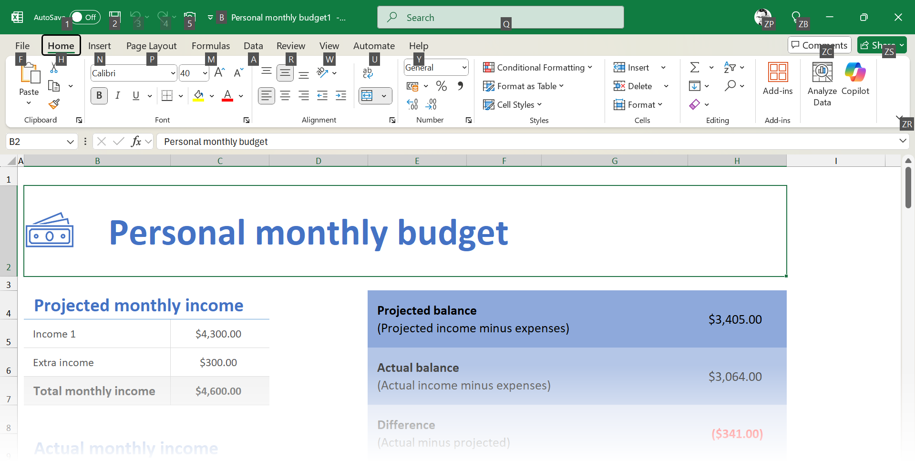
Task: Switch to the Data tab
Action: pos(253,46)
